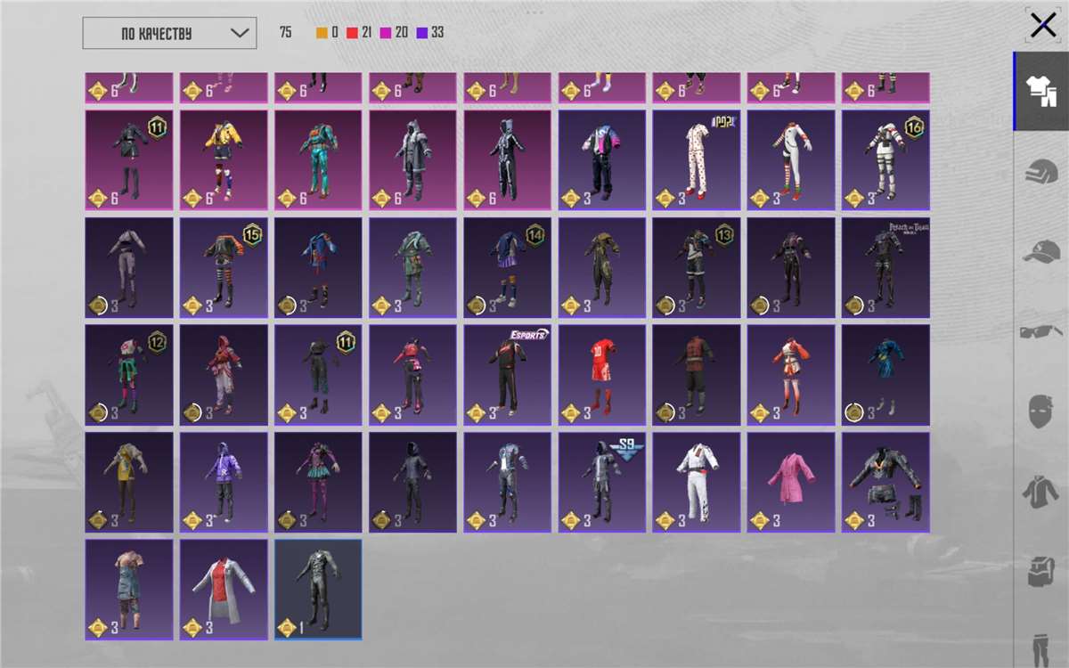This screenshot has height=668, width=1069.
Task: Select the baseball cap category icon
Action: [1040, 252]
